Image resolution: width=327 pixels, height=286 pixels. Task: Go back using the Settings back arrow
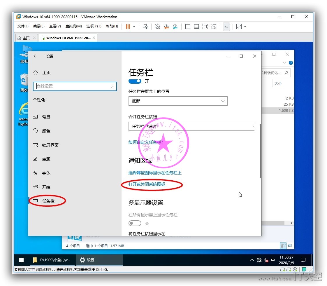[x=35, y=56]
